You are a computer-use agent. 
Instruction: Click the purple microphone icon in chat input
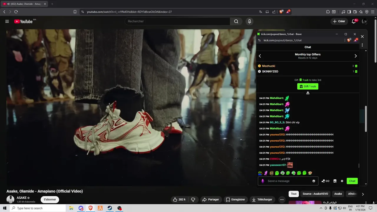pos(263,181)
